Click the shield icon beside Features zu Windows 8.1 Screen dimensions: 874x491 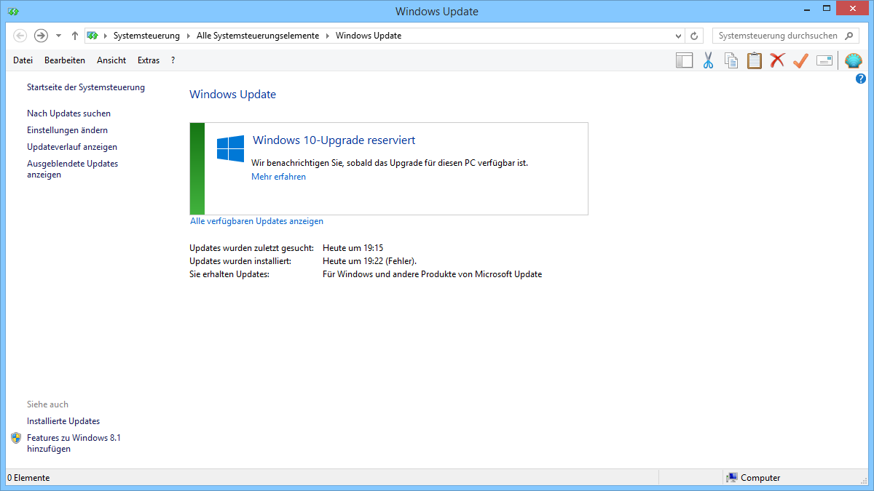coord(17,438)
